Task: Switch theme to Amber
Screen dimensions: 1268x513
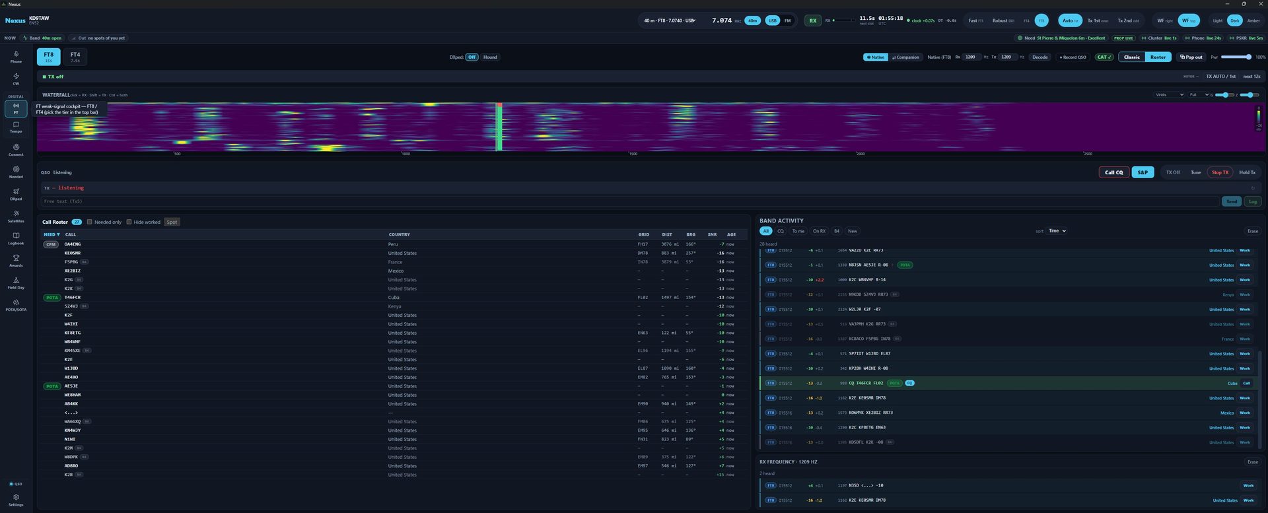Action: [x=1253, y=20]
